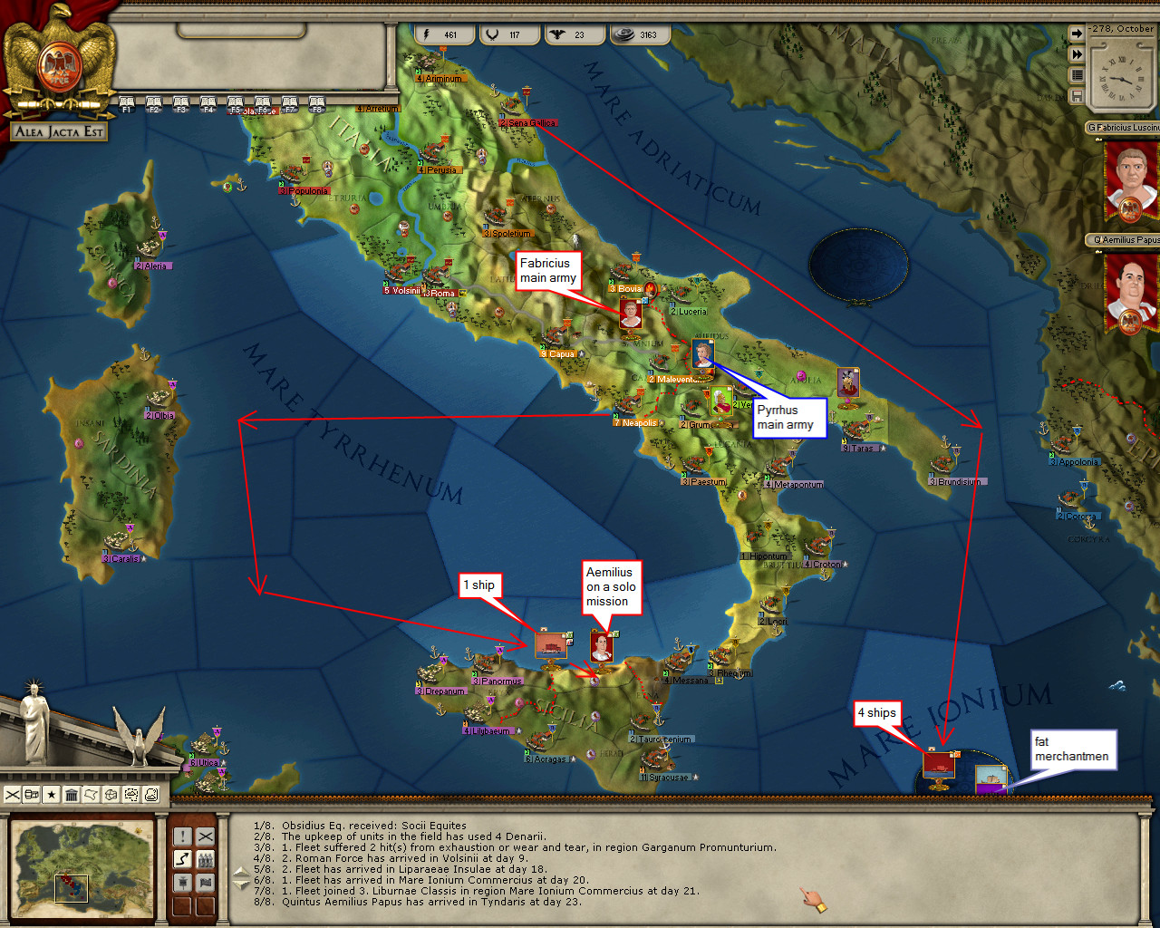This screenshot has height=928, width=1160.
Task: Open the floppy disk save game icon
Action: 1077,95
